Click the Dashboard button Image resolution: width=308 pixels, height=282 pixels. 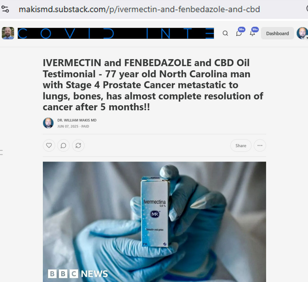tap(277, 33)
